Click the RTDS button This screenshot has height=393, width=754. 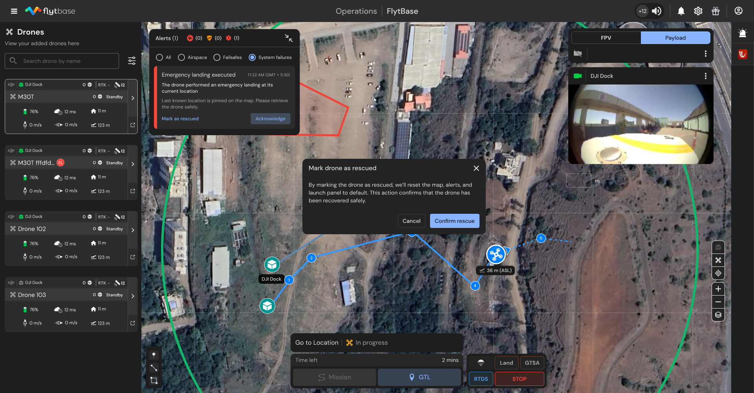(481, 379)
